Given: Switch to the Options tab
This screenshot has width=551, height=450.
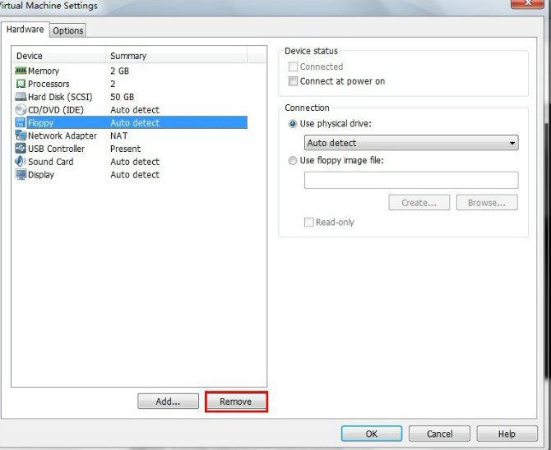Looking at the screenshot, I should point(68,30).
